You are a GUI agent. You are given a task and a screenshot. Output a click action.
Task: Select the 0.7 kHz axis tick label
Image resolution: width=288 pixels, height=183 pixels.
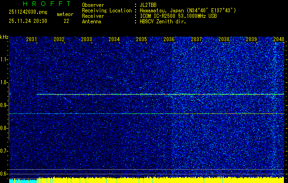(x=5, y=151)
